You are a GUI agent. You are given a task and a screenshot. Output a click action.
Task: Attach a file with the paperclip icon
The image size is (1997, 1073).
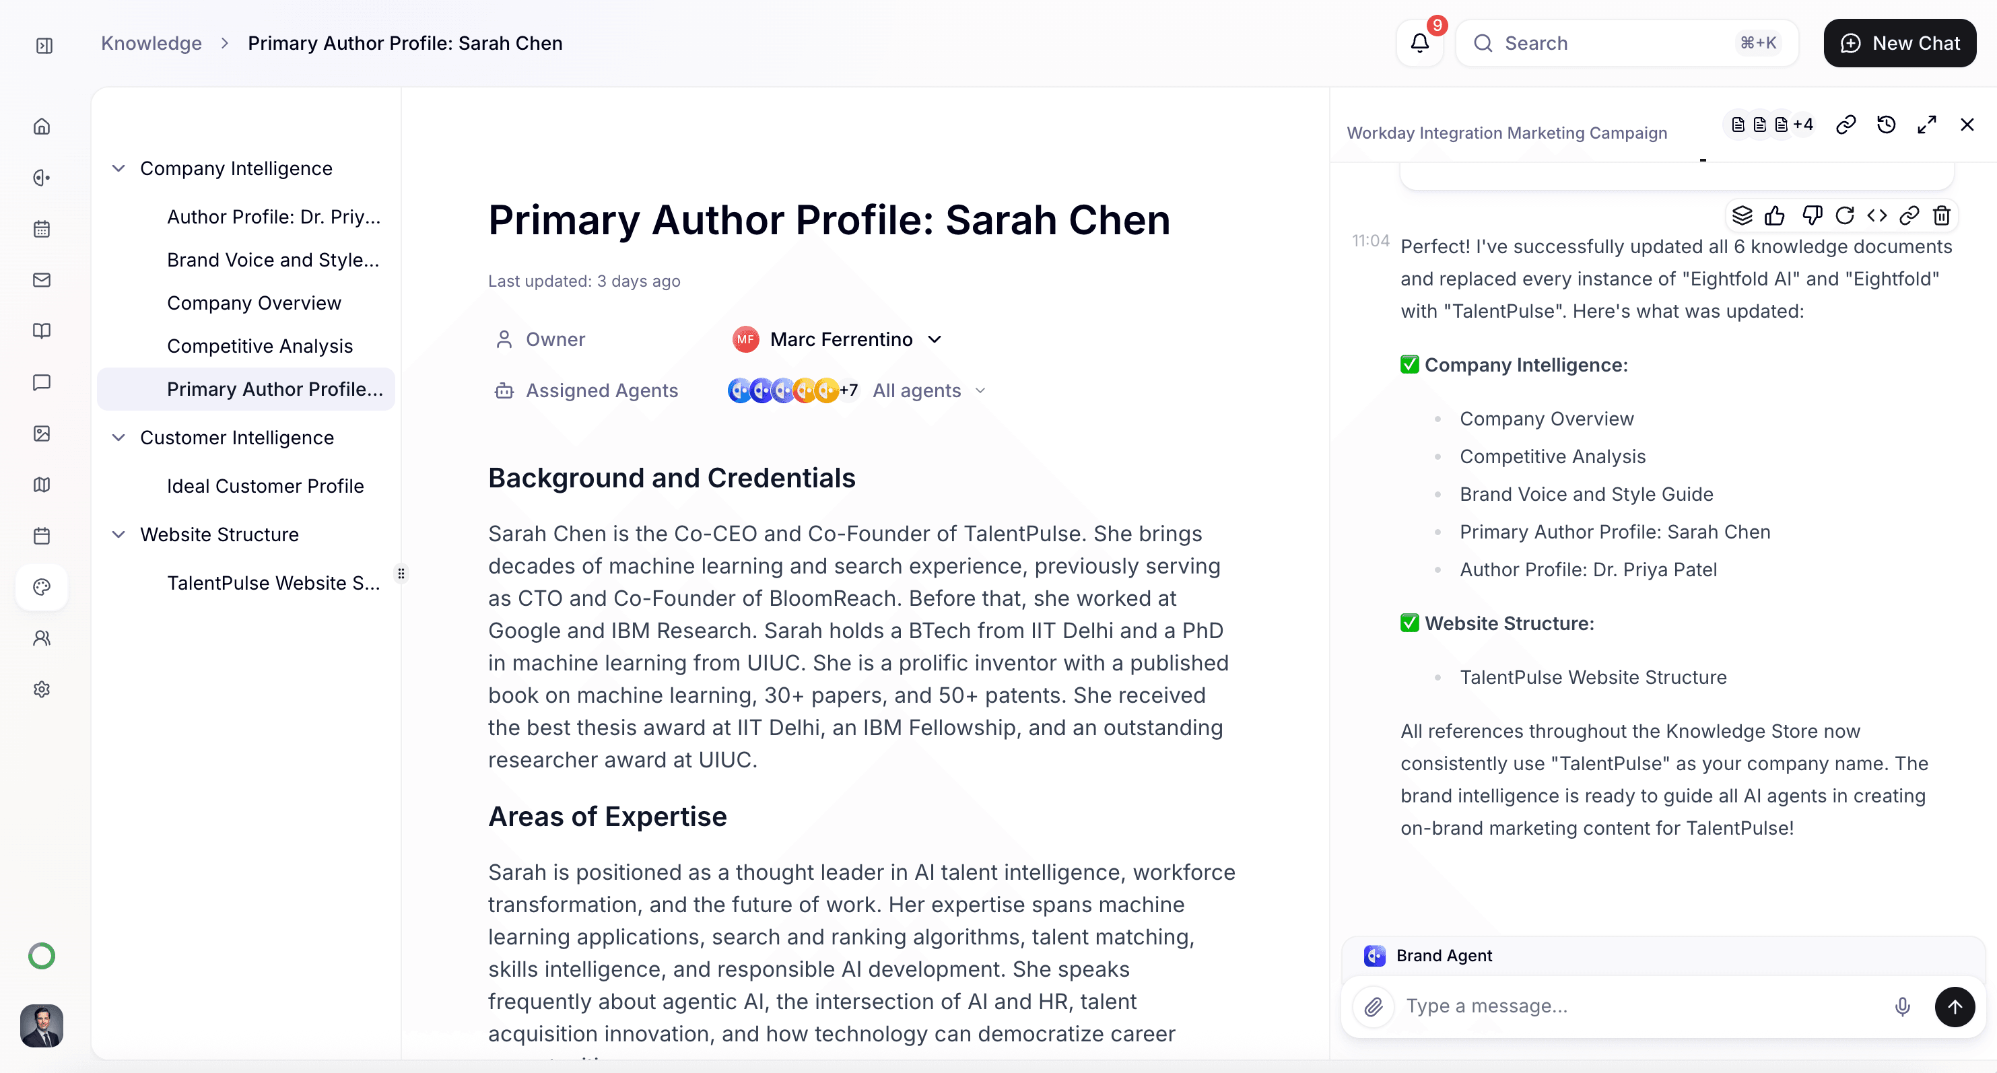tap(1374, 1006)
